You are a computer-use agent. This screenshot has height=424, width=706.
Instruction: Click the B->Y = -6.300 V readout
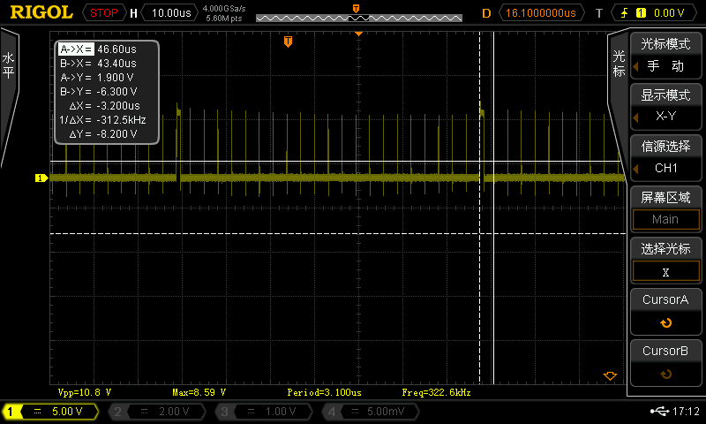tap(99, 92)
